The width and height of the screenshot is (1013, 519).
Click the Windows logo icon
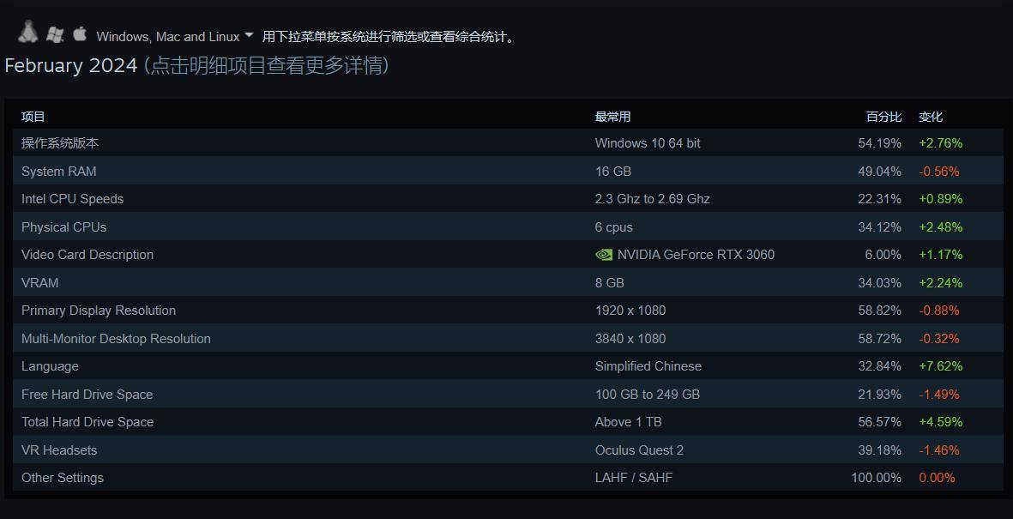click(x=55, y=35)
